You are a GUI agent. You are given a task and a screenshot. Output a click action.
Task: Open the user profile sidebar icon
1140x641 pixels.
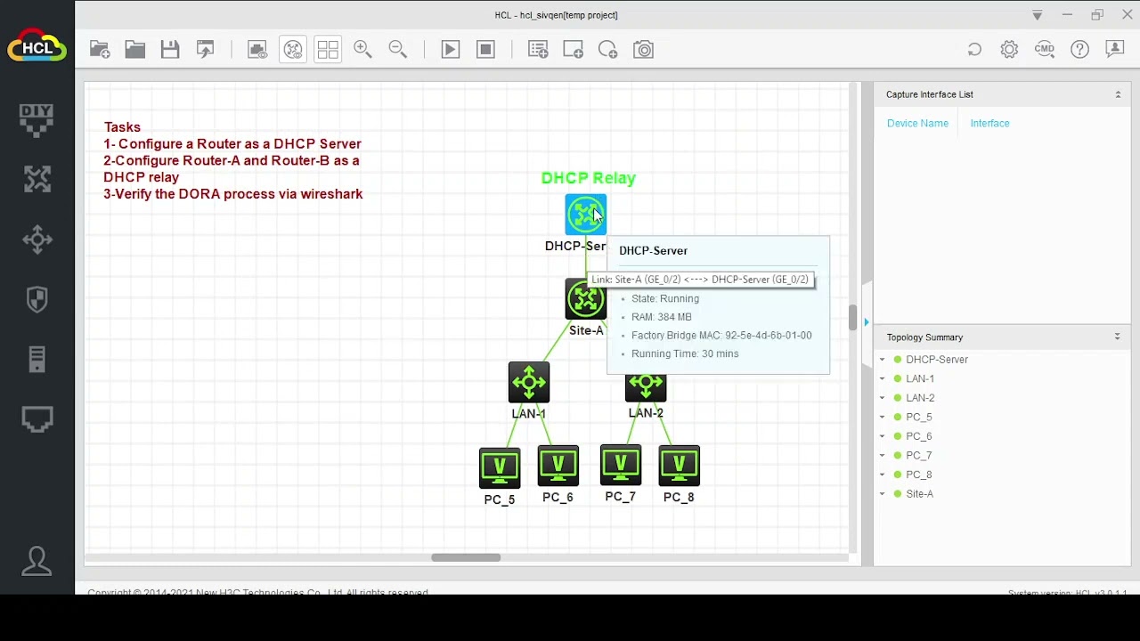[37, 561]
